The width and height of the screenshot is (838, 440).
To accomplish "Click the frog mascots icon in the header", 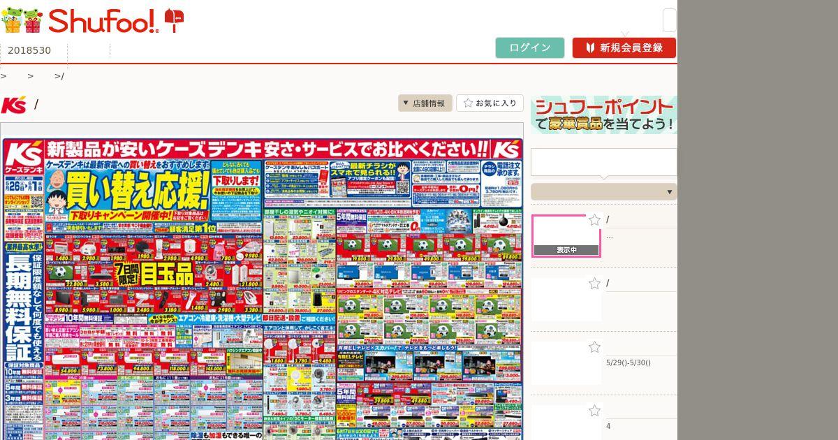I will 22,21.
